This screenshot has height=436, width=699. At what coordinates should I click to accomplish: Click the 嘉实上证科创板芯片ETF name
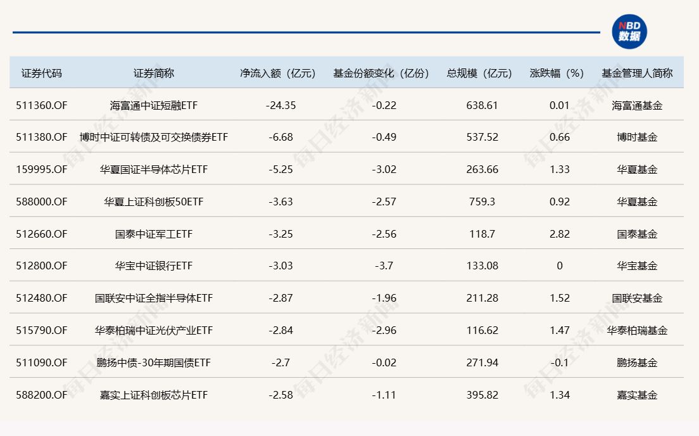[154, 395]
